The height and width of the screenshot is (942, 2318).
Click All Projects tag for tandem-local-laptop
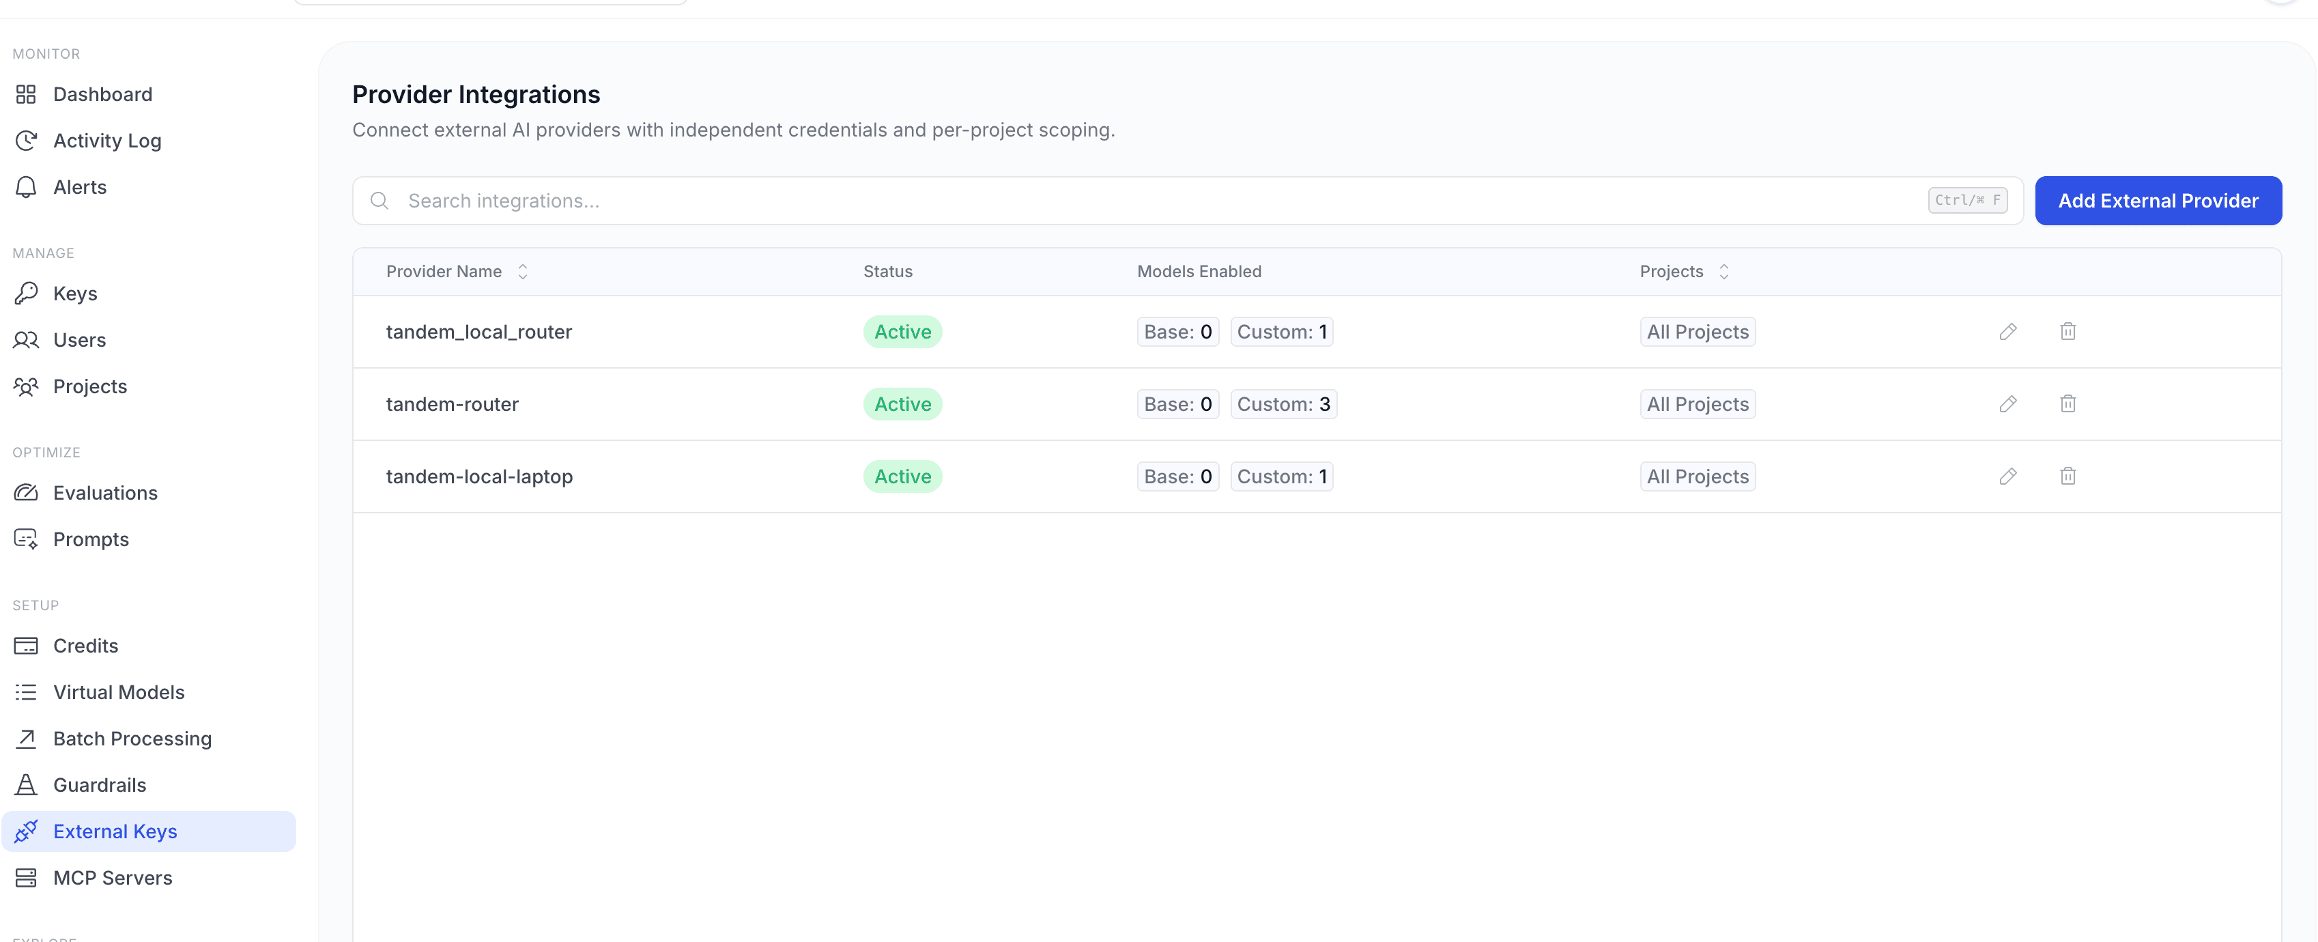[x=1697, y=477]
